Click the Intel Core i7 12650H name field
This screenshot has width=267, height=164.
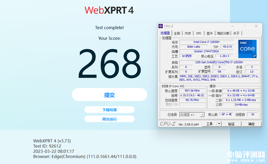click(x=206, y=42)
